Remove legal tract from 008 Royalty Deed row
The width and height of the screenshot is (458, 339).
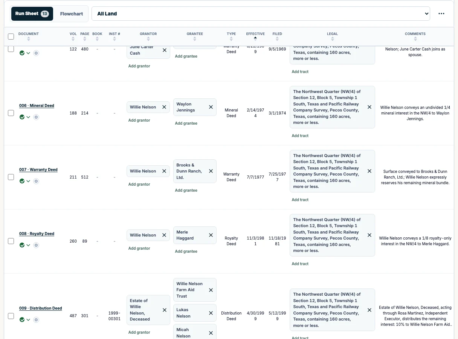click(369, 235)
